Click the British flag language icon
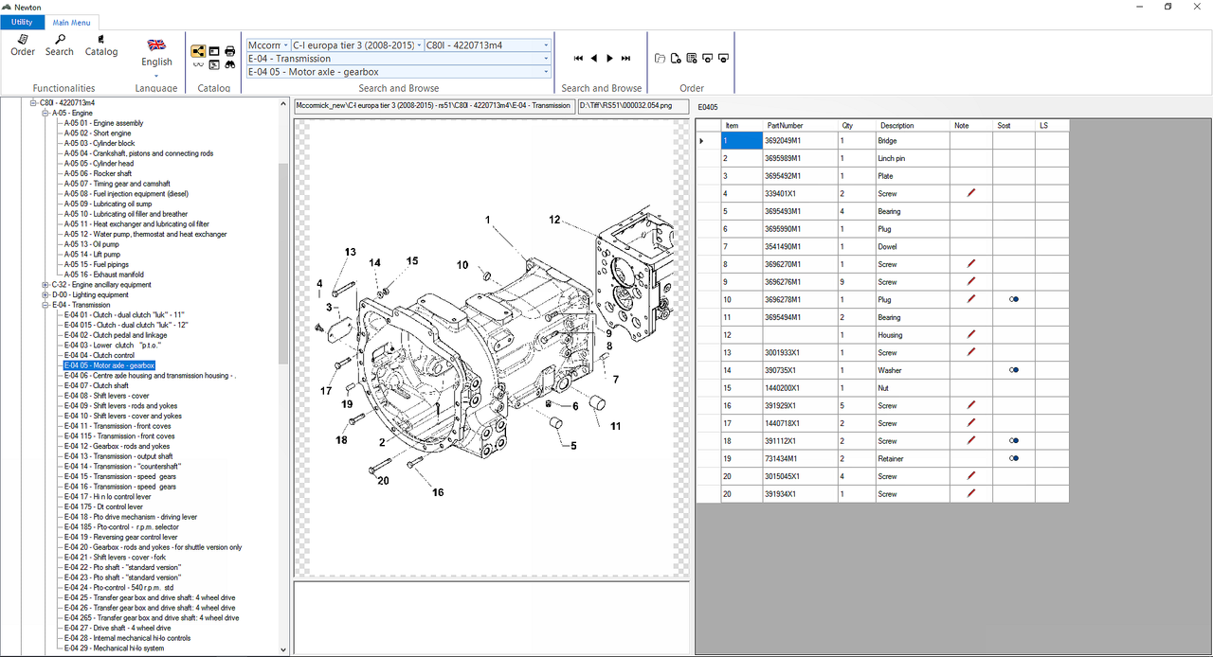The image size is (1213, 657). point(156,44)
